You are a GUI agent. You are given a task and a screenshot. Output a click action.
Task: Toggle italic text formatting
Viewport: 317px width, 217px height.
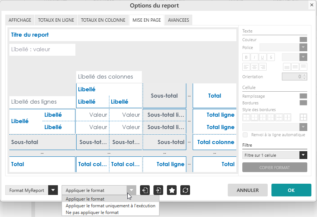(254, 57)
